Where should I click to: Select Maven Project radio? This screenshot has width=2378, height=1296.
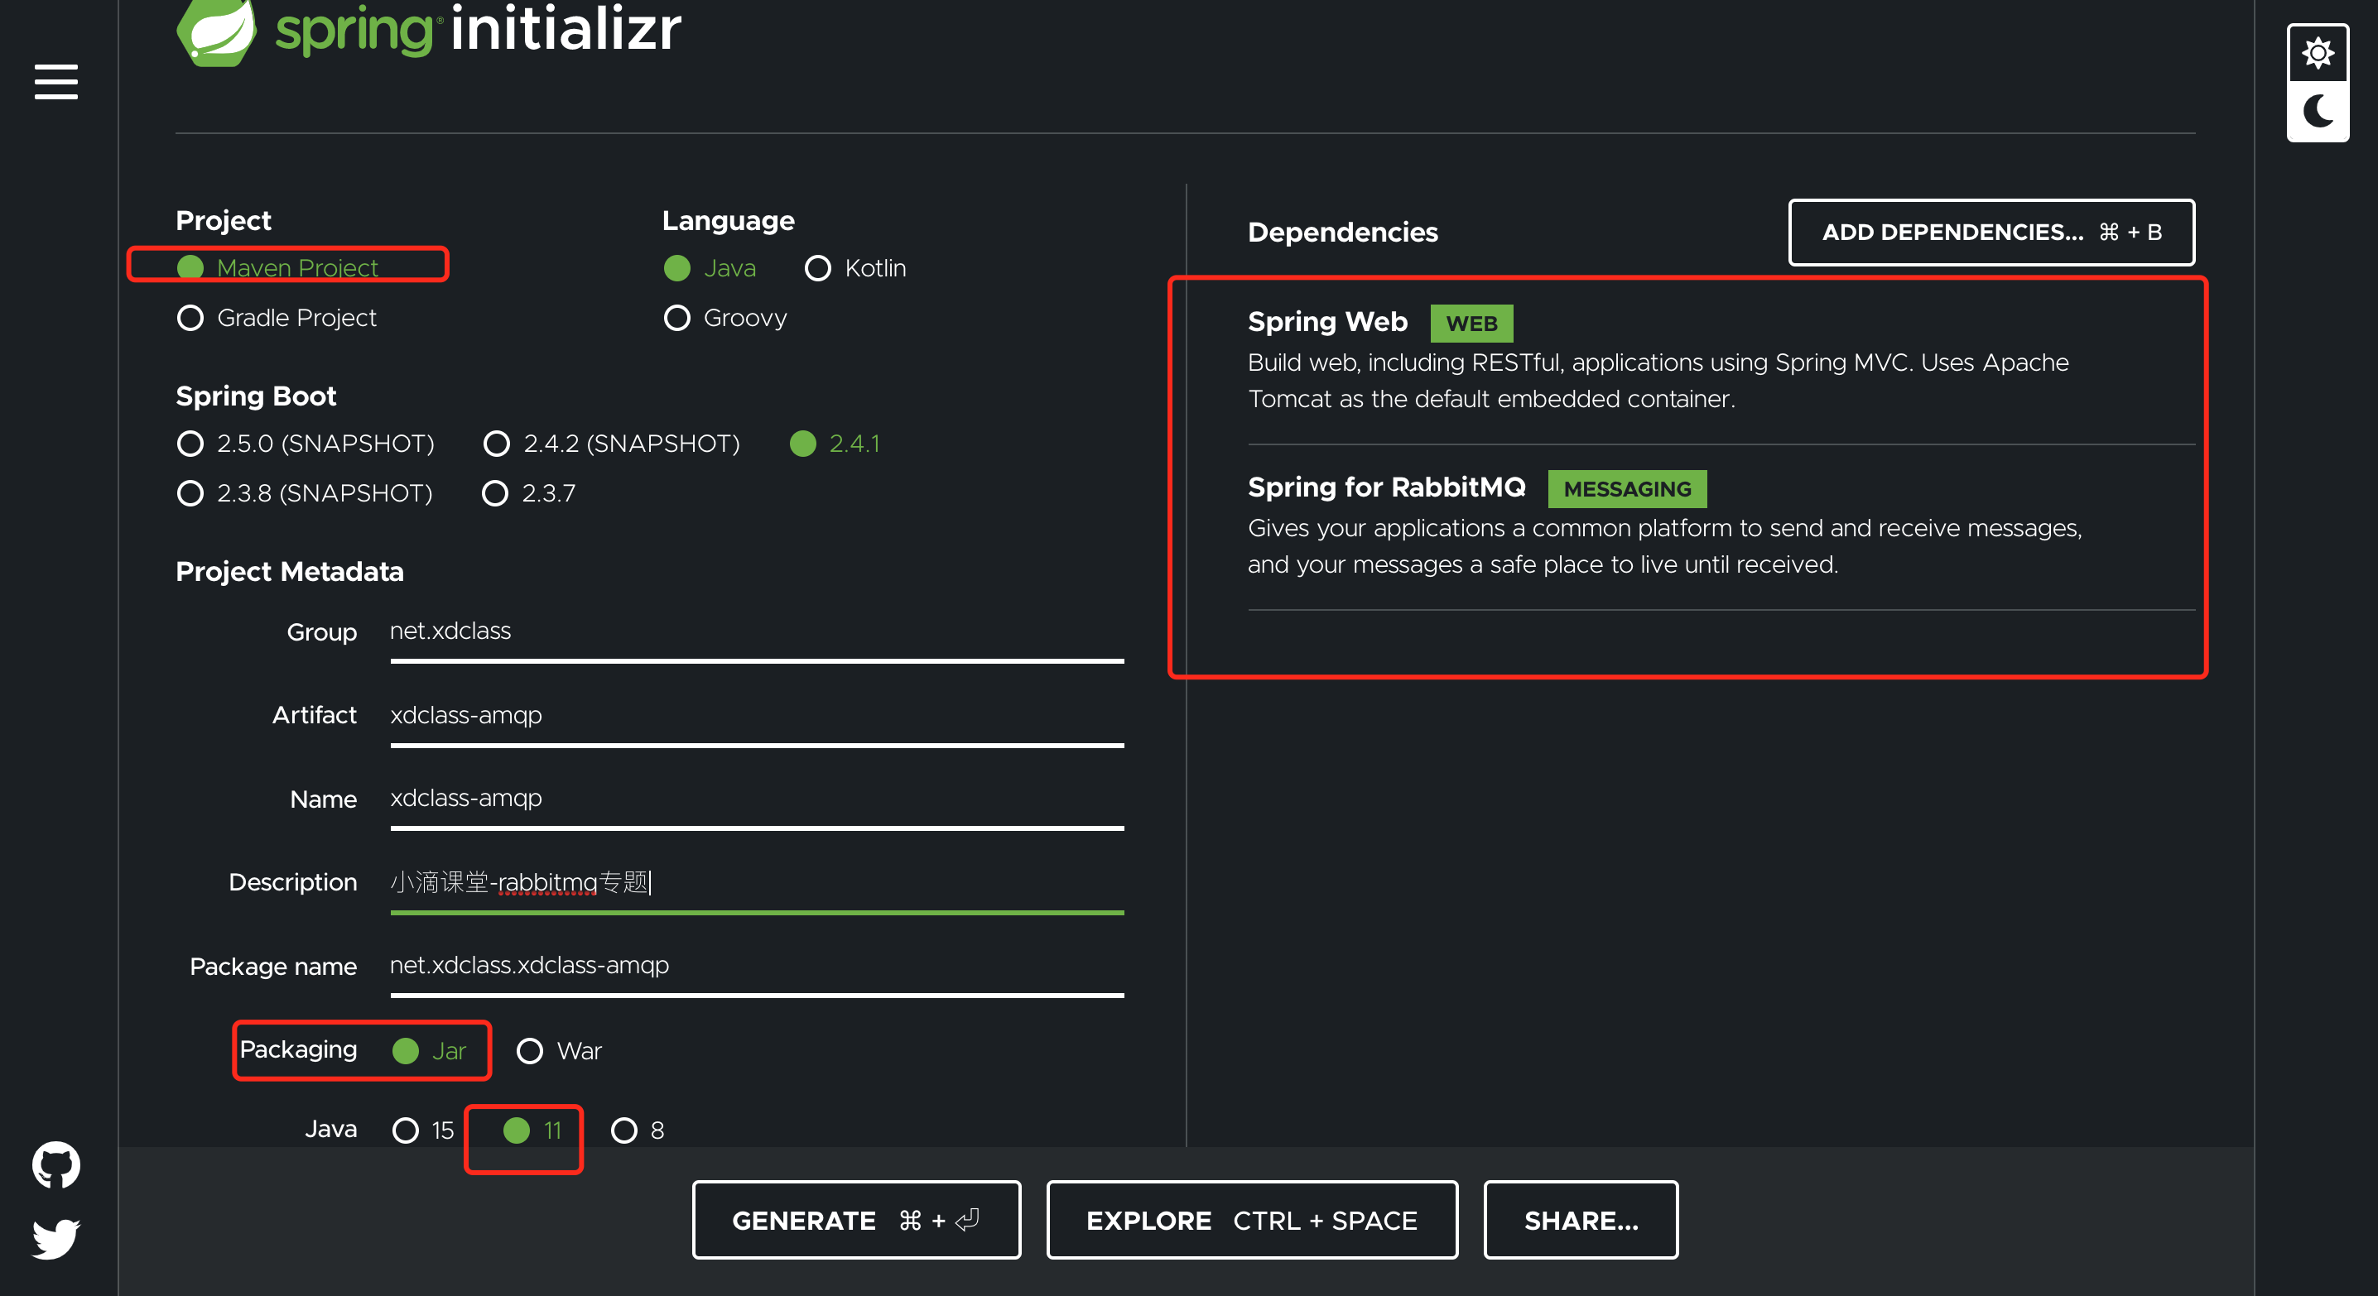[x=278, y=267]
